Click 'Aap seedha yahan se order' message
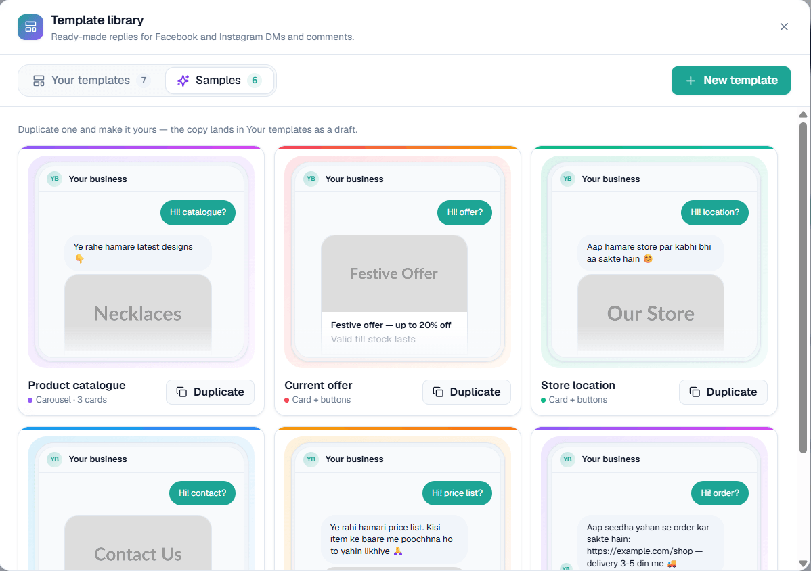Screen dimensions: 811x571 coord(651,543)
